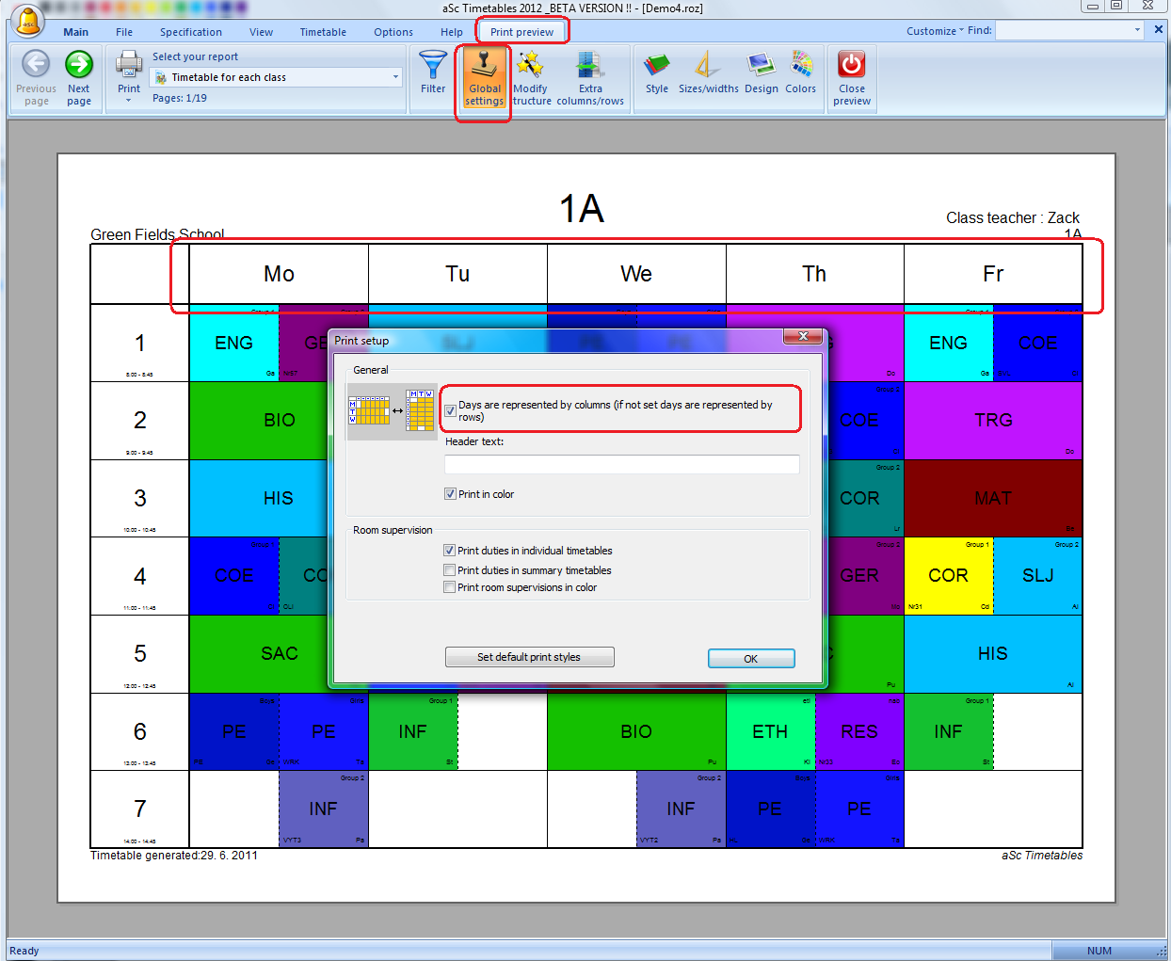Enable Print duties in summary timetables
Viewport: 1171px width, 961px height.
[450, 570]
